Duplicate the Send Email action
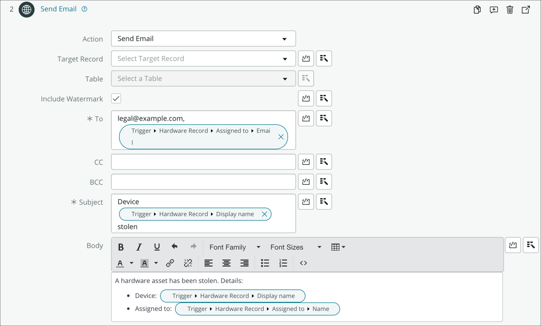 point(476,9)
